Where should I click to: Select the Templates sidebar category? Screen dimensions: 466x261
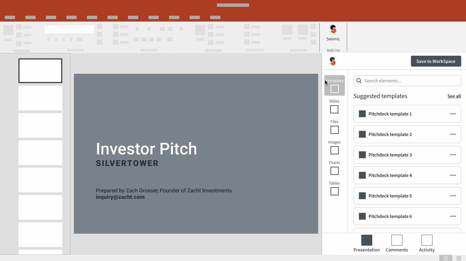click(334, 85)
